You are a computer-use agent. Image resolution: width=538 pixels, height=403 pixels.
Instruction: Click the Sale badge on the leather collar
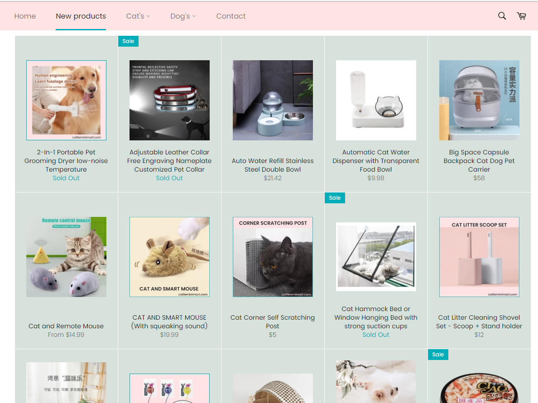pos(128,41)
